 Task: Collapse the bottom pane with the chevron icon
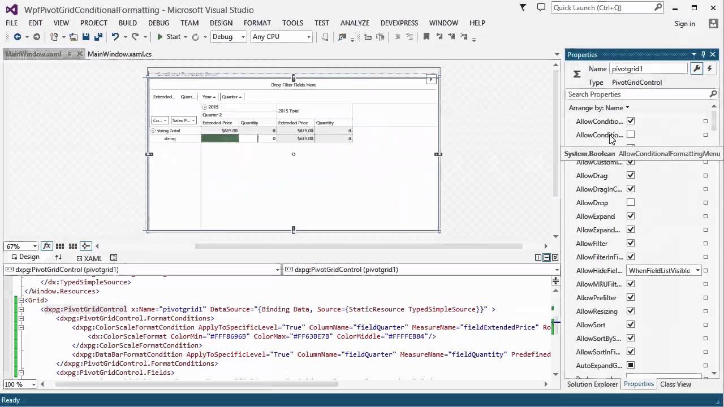555,258
